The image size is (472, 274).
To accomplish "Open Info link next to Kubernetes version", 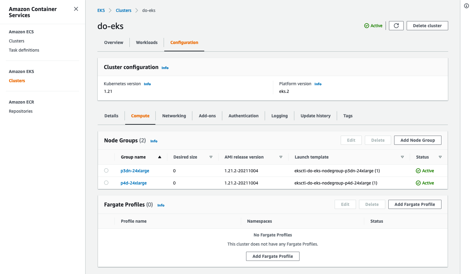I will pos(147,84).
